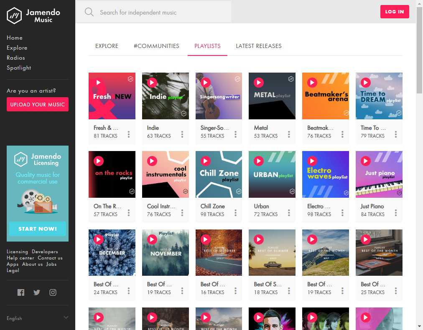Play the Fresh & New playlist
This screenshot has height=330, width=423.
click(99, 83)
